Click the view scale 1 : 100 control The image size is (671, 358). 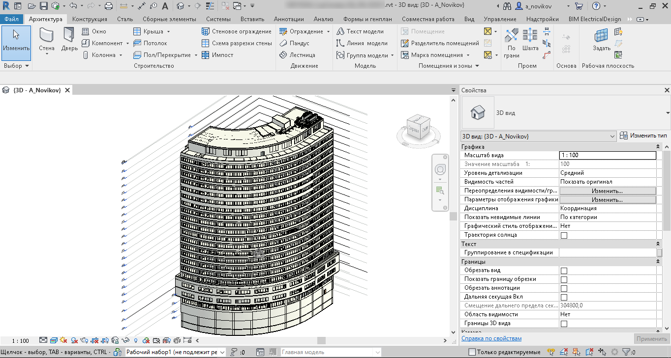click(20, 340)
